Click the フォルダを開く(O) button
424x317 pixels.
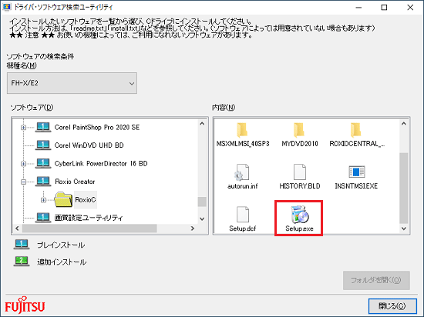[x=376, y=280]
